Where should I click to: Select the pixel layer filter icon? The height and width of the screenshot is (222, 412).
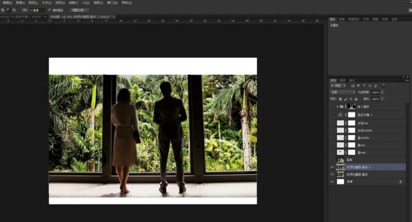pyautogui.click(x=353, y=86)
